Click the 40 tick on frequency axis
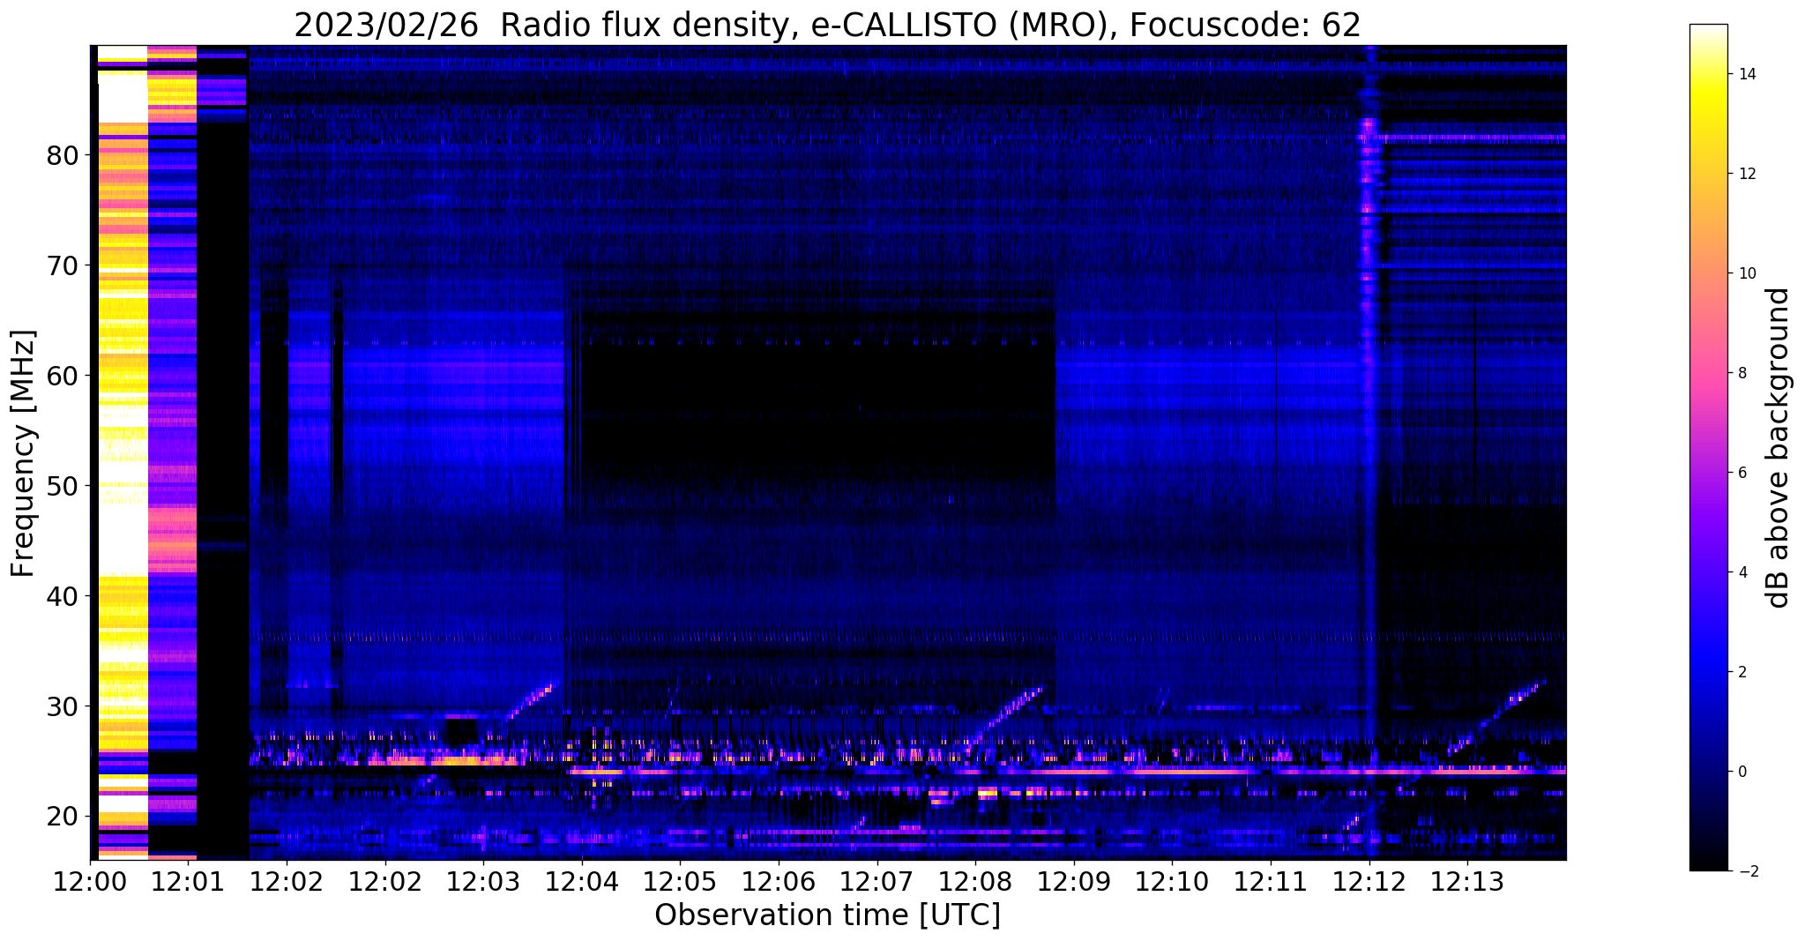 pyautogui.click(x=63, y=596)
